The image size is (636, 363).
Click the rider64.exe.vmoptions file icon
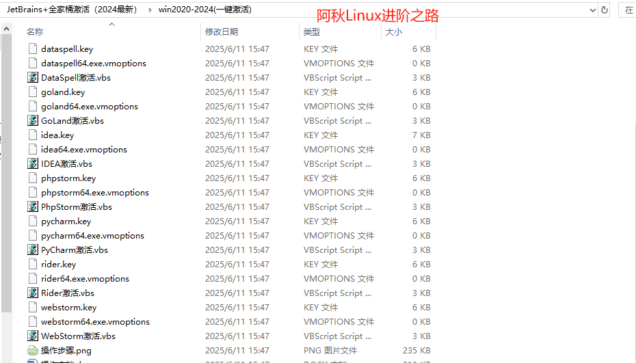click(33, 278)
